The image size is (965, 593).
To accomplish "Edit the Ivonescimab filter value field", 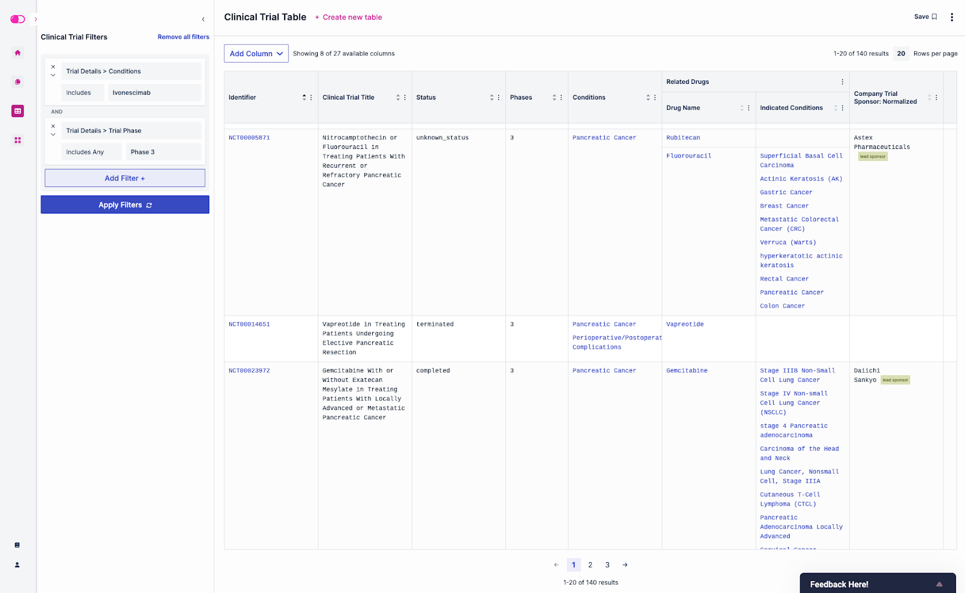I will click(x=154, y=93).
